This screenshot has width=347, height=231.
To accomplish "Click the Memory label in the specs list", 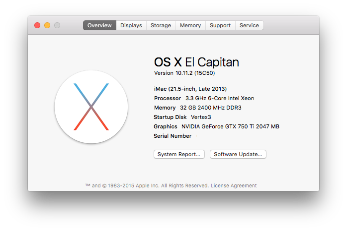I will tap(165, 108).
